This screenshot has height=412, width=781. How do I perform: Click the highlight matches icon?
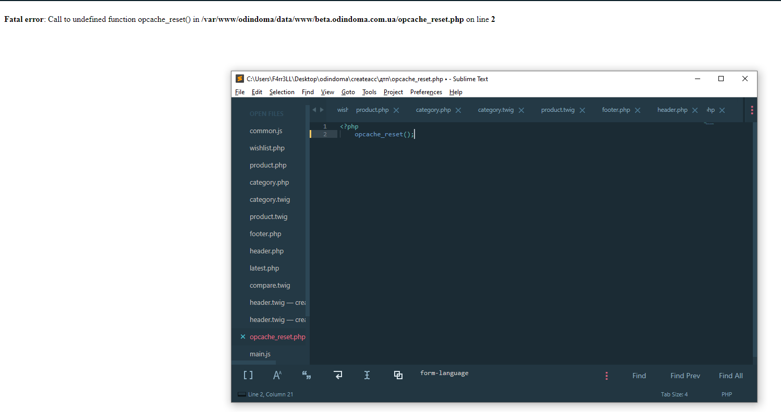click(398, 375)
